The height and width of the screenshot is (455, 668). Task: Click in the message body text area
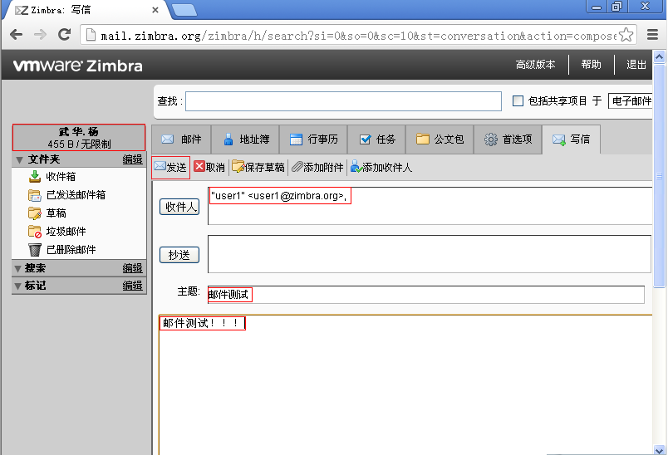click(405, 384)
